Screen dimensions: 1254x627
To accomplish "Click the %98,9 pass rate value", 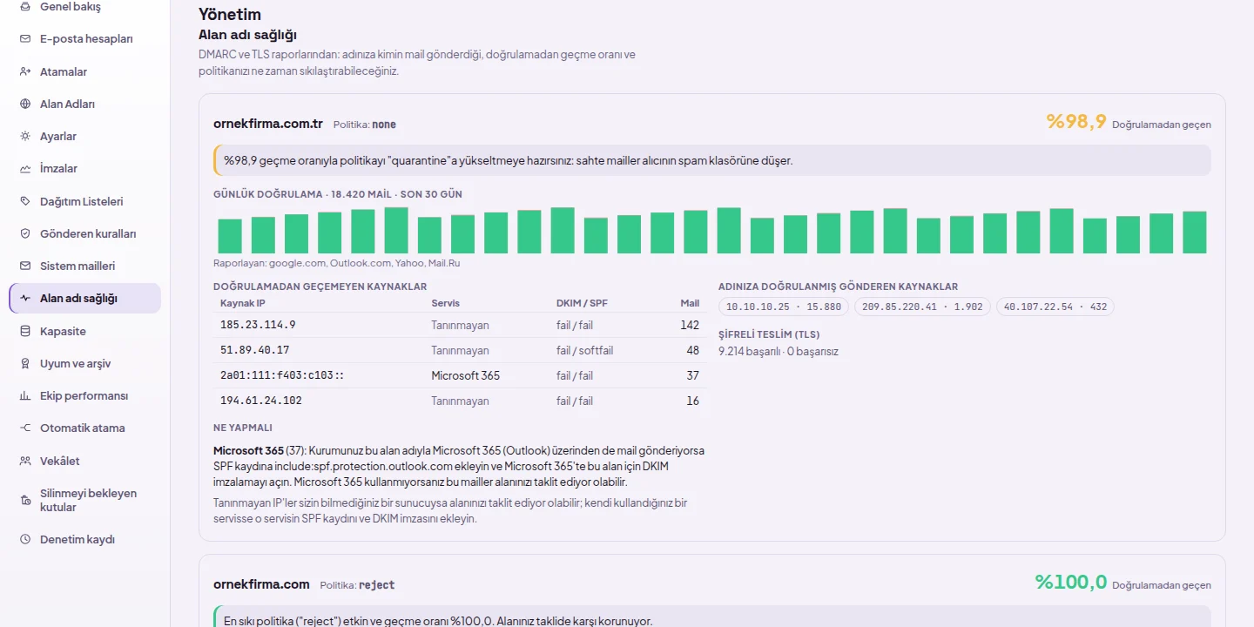I will tap(1076, 122).
